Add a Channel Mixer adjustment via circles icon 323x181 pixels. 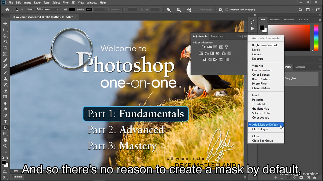click(224, 53)
